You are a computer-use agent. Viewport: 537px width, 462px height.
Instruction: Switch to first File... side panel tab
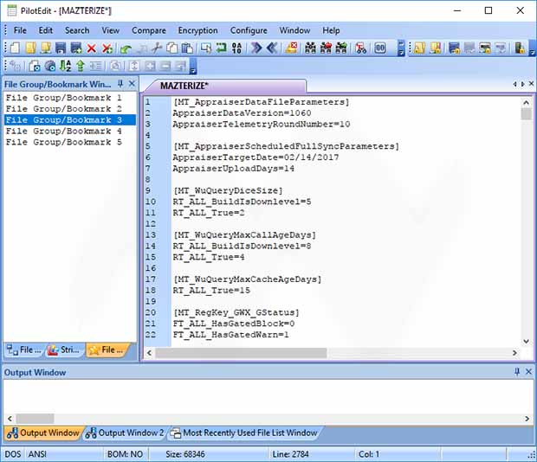[24, 350]
